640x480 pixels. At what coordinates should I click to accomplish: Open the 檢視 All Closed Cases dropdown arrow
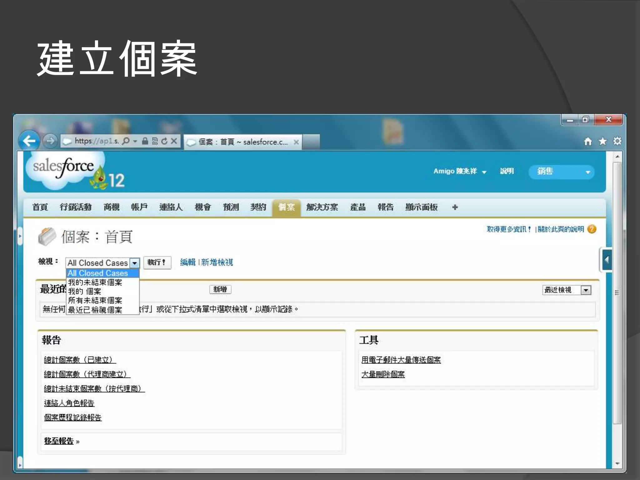tap(134, 263)
